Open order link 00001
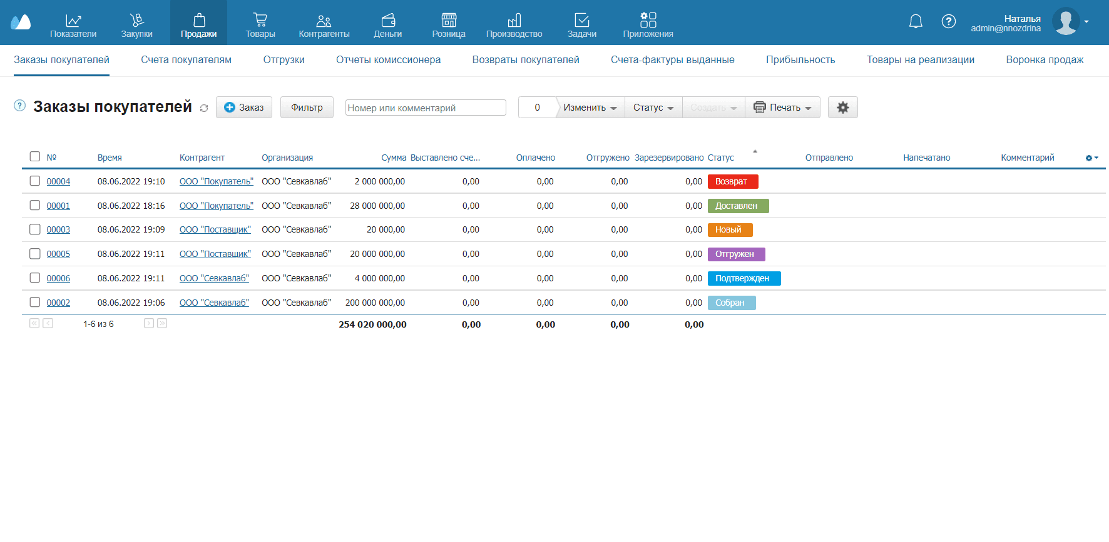 (x=58, y=206)
